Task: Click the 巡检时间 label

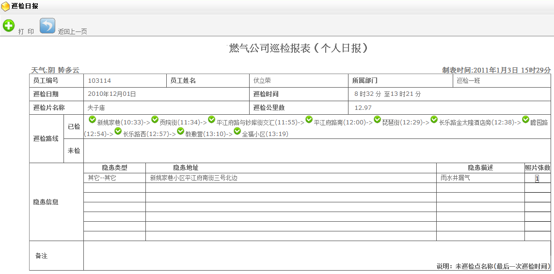Action: [266, 94]
